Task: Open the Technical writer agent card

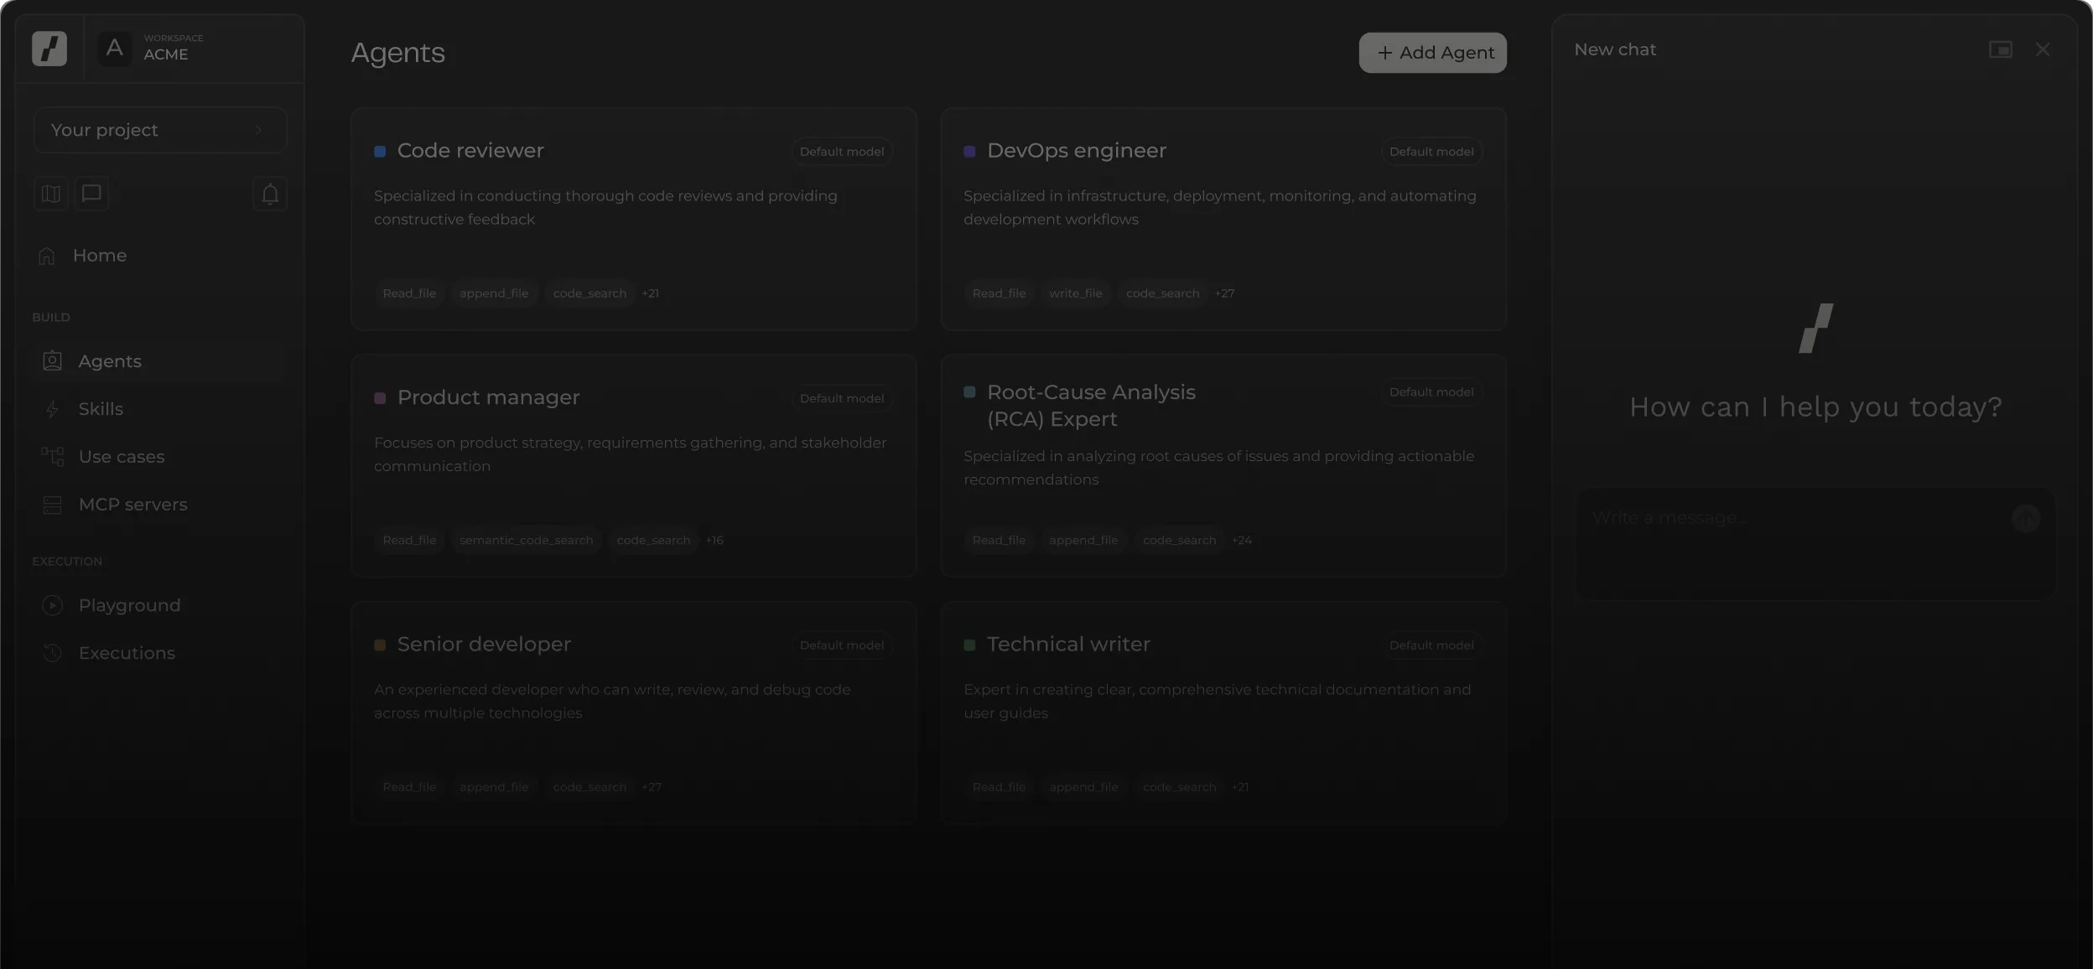Action: (1223, 712)
